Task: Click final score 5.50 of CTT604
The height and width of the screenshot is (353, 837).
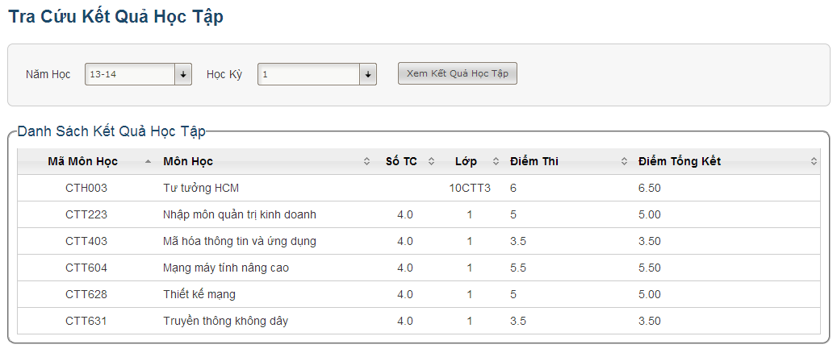Action: click(650, 268)
